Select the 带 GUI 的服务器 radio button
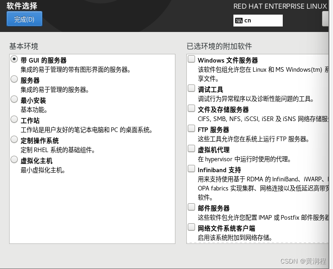This screenshot has height=269, width=333. pos(14,59)
